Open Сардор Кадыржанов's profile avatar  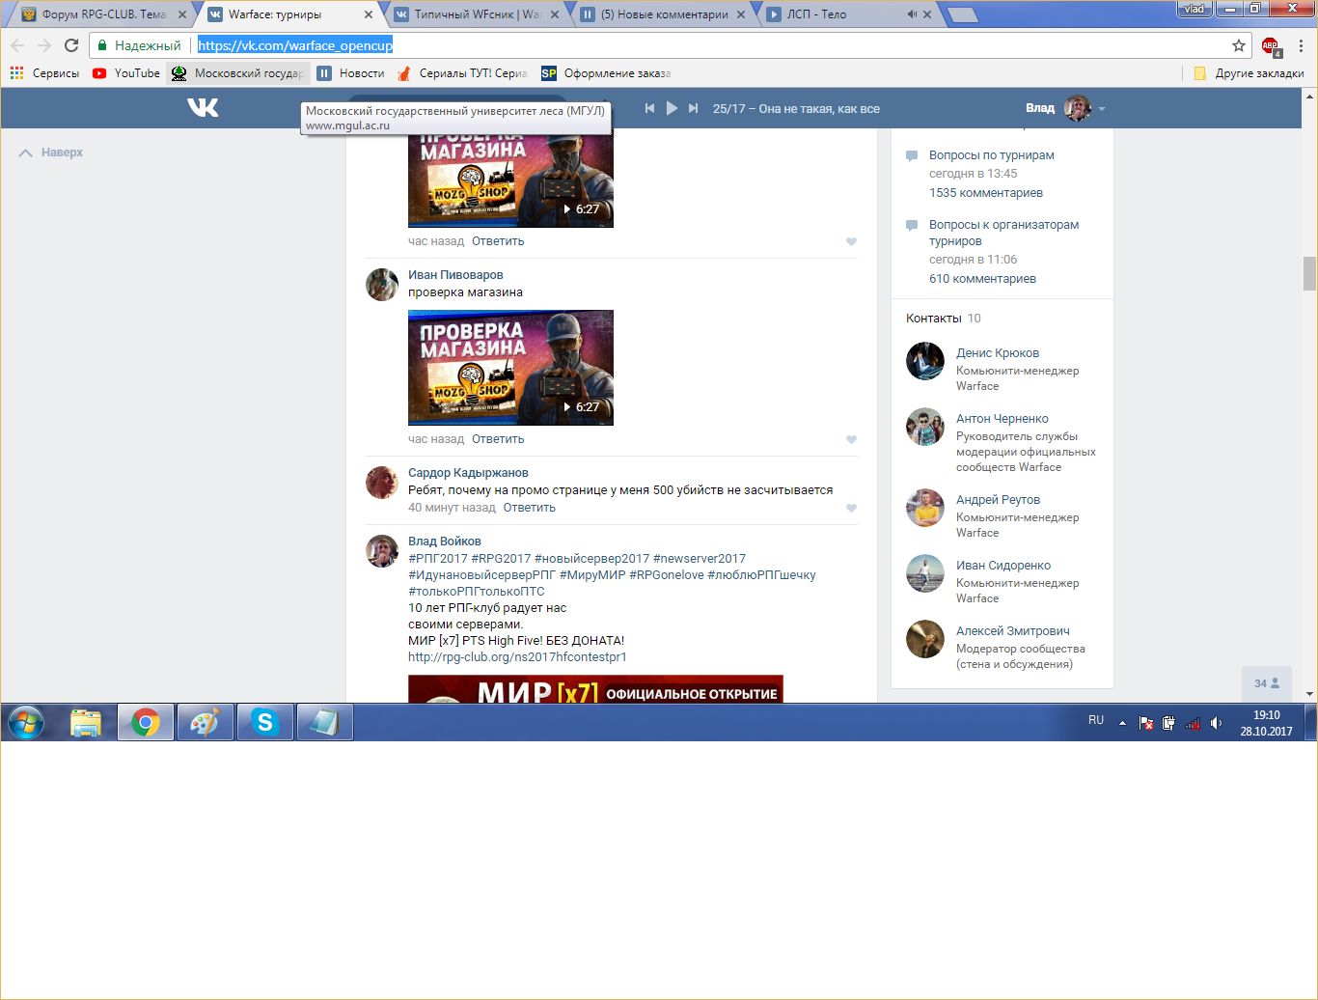pos(382,483)
